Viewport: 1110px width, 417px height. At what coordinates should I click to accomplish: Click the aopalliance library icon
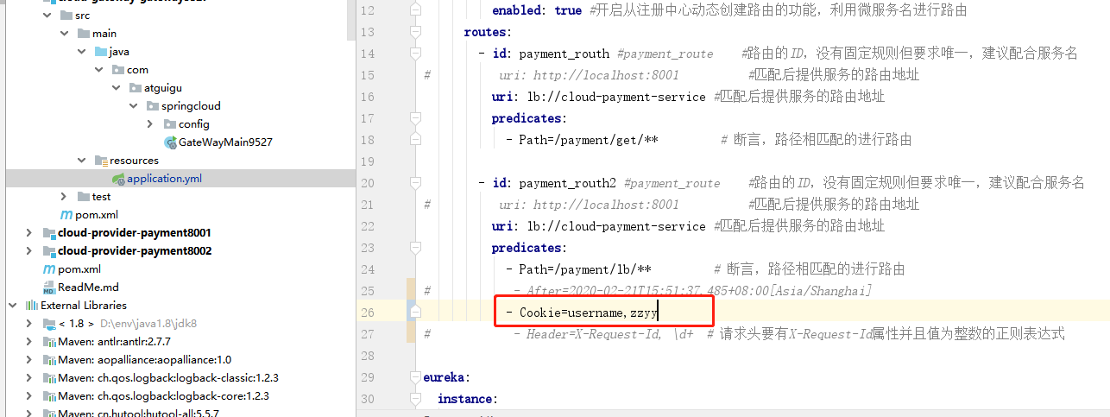pyautogui.click(x=49, y=360)
